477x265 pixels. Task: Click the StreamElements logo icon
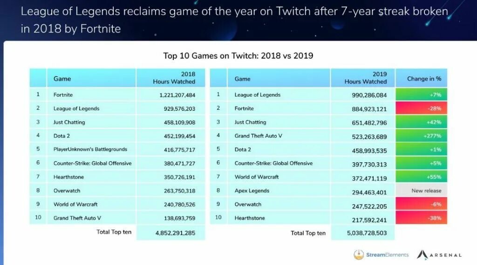[x=359, y=255]
